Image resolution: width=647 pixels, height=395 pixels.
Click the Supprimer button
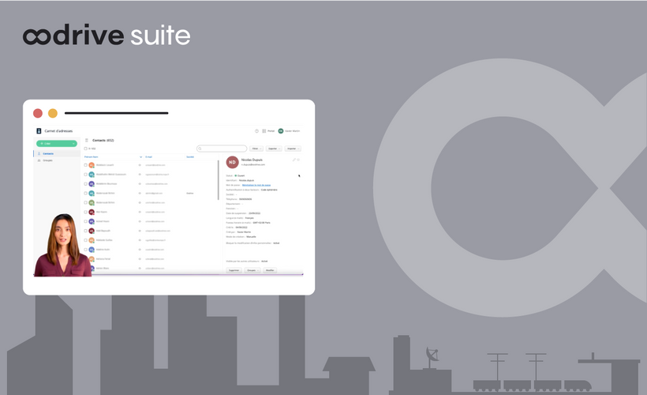234,270
